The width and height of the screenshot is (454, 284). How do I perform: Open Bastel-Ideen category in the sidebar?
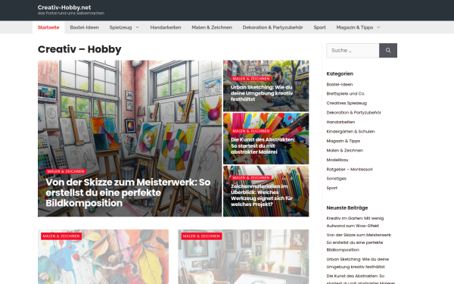point(339,84)
